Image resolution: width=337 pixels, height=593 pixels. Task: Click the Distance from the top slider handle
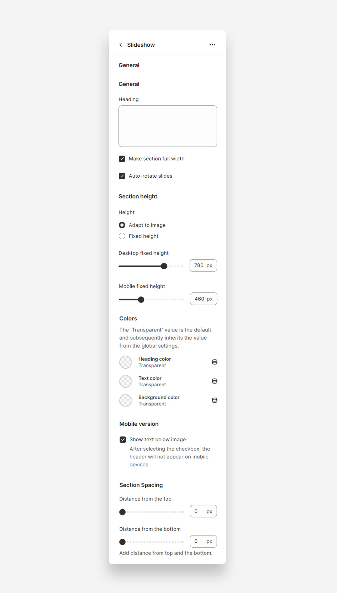click(x=122, y=512)
